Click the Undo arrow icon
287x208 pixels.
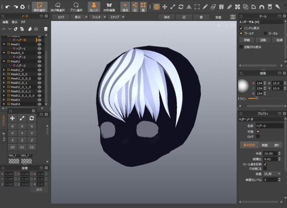pyautogui.click(x=8, y=7)
